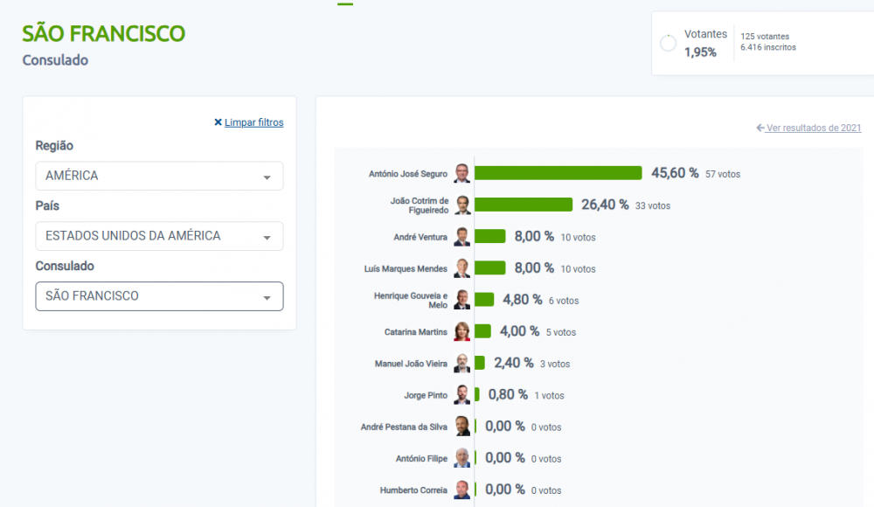Click the X icon beside Limpar filtros
Image resolution: width=874 pixels, height=507 pixels.
(218, 122)
